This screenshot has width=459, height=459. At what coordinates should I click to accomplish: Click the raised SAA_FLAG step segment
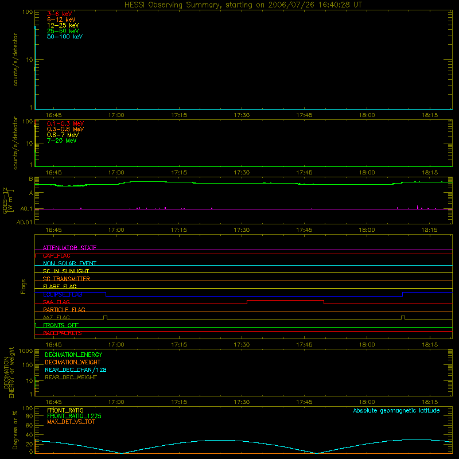[285, 300]
